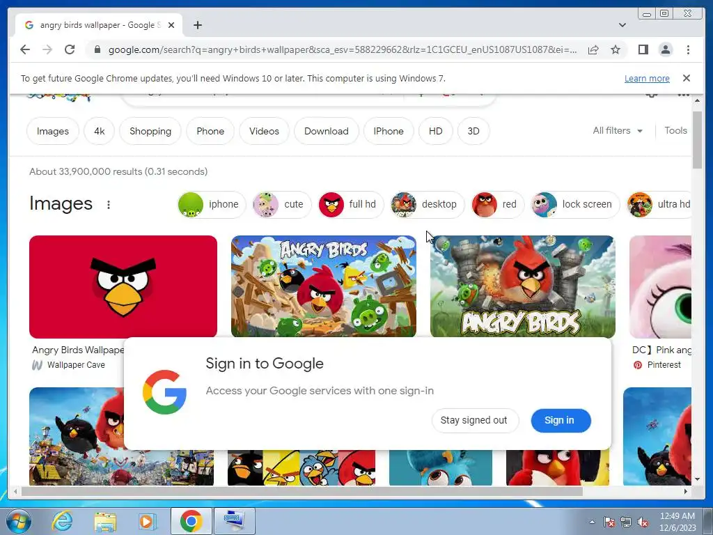
Task: Click the address bar URL
Action: 343,49
